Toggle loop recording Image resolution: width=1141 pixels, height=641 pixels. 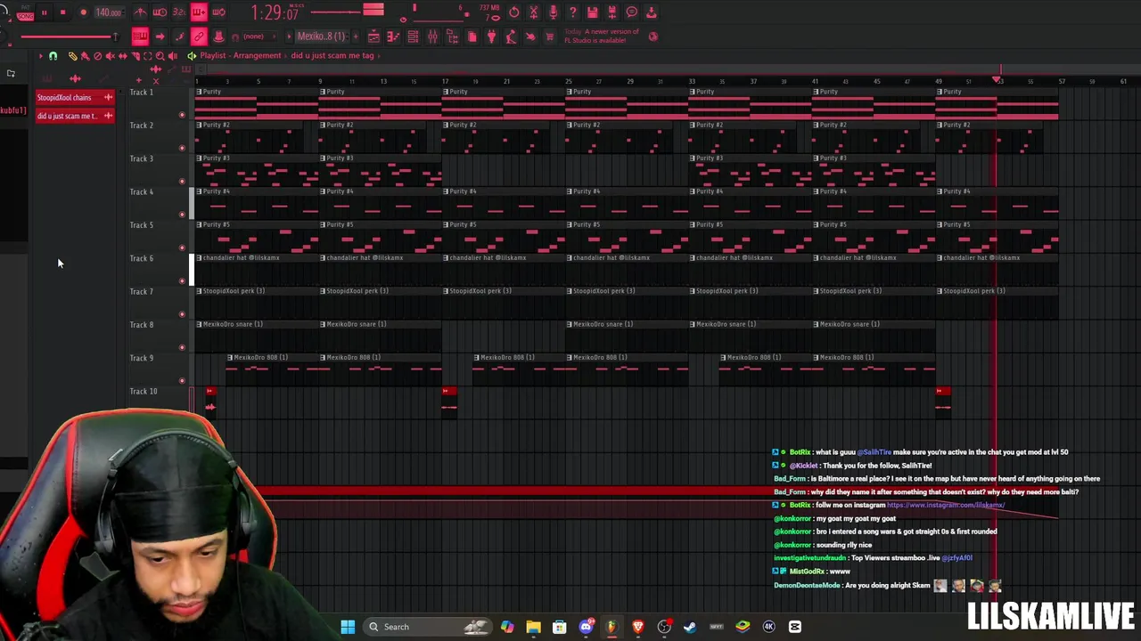218,12
